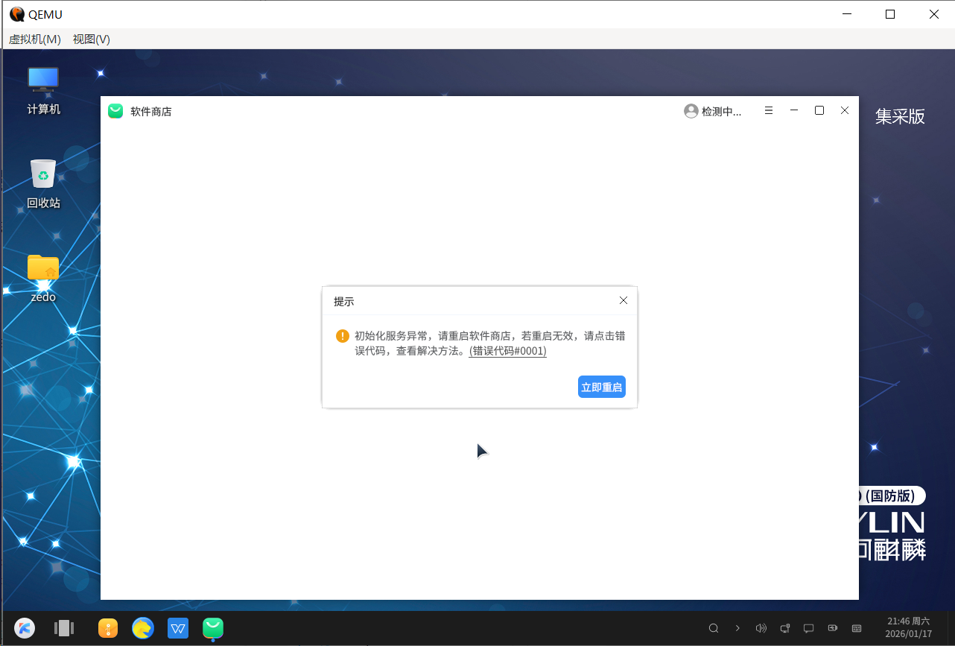Open the Kylin browser from the taskbar

click(x=143, y=628)
